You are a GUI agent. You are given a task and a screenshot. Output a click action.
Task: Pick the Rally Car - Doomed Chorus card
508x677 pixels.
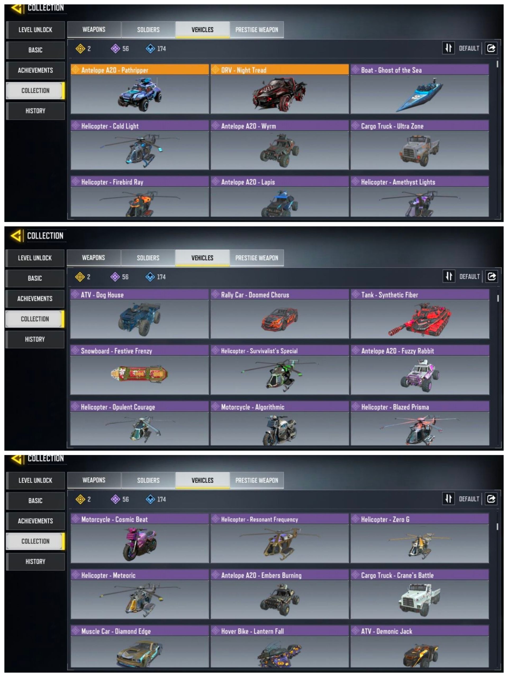[x=280, y=314]
